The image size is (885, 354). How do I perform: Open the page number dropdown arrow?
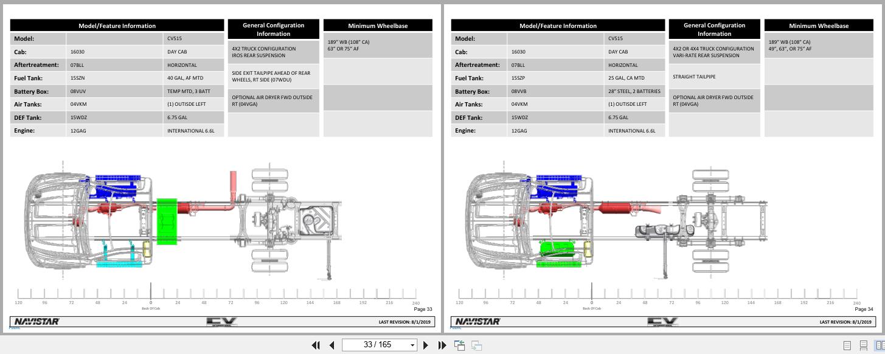(412, 345)
